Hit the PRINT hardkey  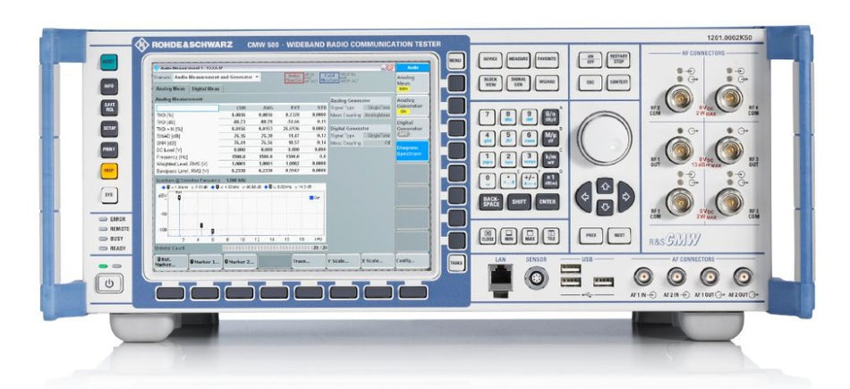coord(109,149)
